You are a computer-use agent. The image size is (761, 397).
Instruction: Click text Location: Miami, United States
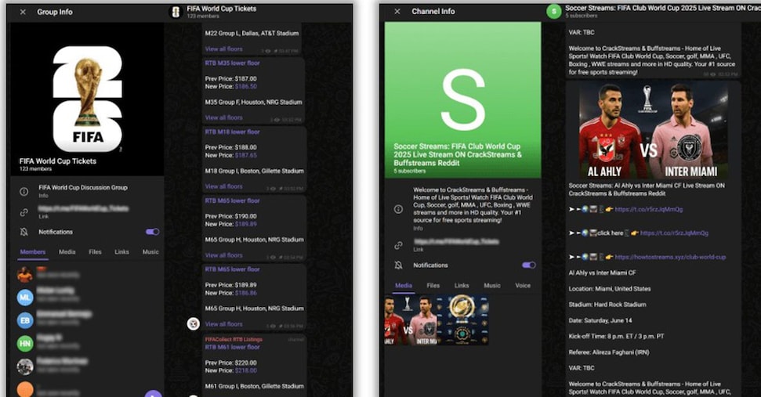[x=610, y=288]
